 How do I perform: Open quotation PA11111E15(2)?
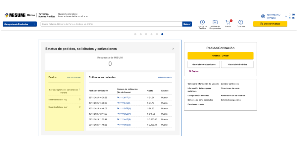coord(124,103)
